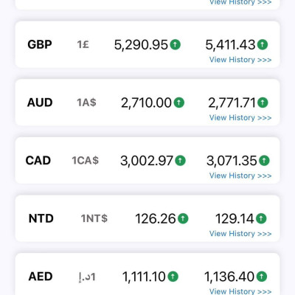This screenshot has height=295, width=295.
Task: Click green up arrow beside GBP 5,290.95
Action: click(176, 44)
